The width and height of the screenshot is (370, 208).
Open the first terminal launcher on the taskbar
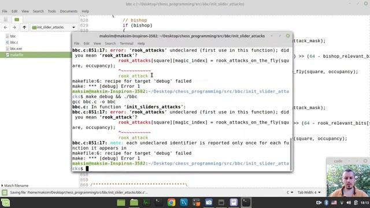[158, 203]
